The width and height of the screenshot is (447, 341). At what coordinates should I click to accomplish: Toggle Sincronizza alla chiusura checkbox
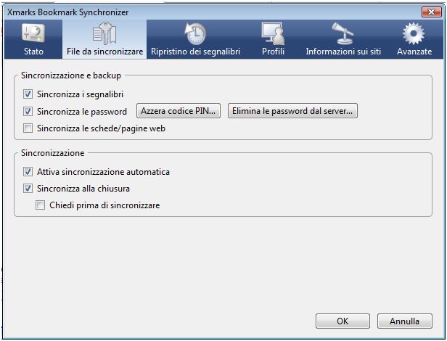point(28,189)
